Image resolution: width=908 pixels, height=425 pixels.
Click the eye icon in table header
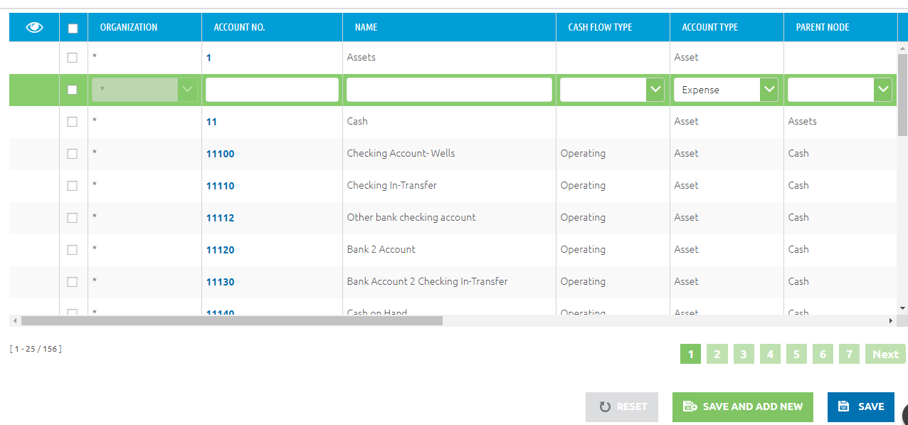pyautogui.click(x=34, y=27)
